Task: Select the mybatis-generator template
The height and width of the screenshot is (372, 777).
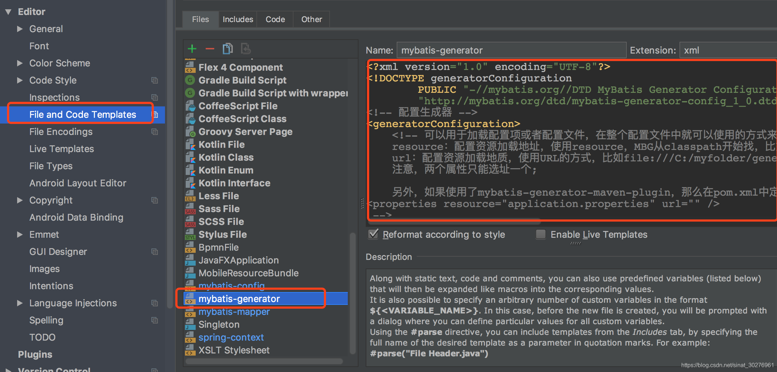Action: tap(266, 298)
